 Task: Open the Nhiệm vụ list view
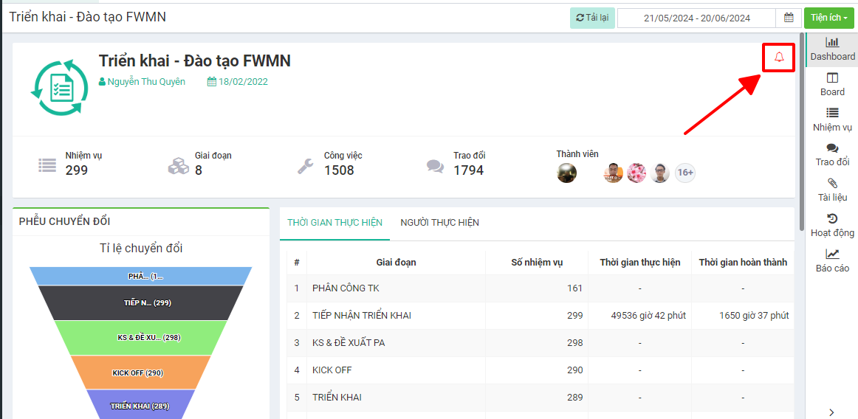pos(832,120)
